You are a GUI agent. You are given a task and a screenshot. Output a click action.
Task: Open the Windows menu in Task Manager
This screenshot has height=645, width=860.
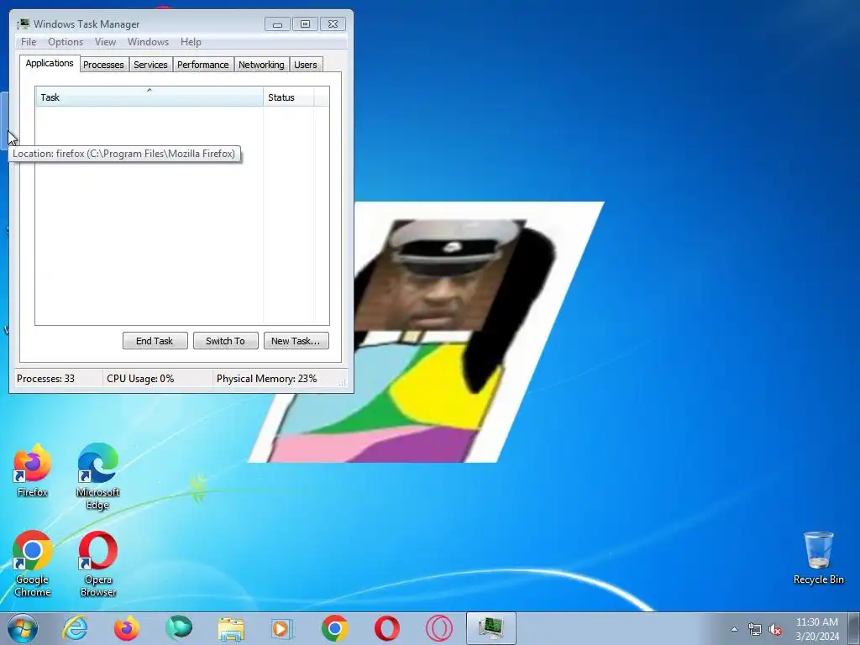pyautogui.click(x=148, y=42)
